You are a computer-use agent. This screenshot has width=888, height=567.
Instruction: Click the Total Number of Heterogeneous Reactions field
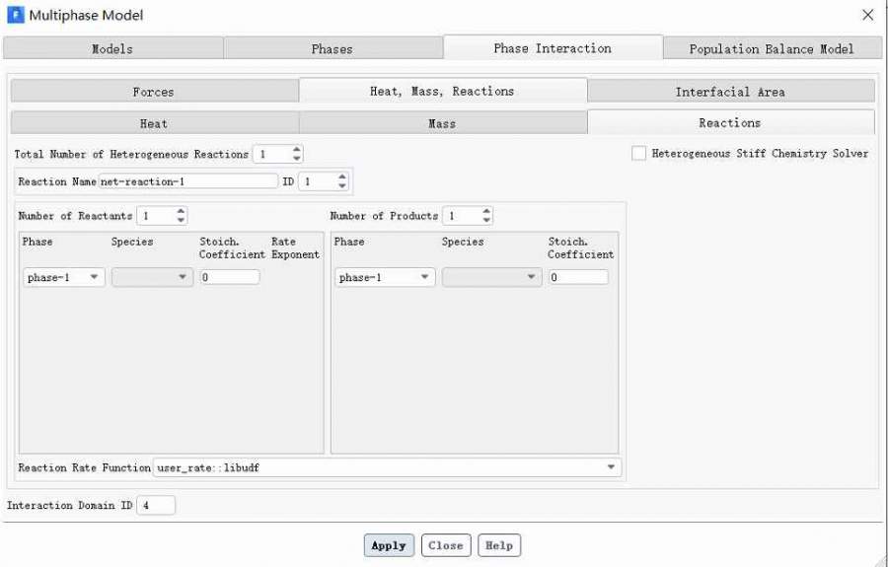pos(272,154)
